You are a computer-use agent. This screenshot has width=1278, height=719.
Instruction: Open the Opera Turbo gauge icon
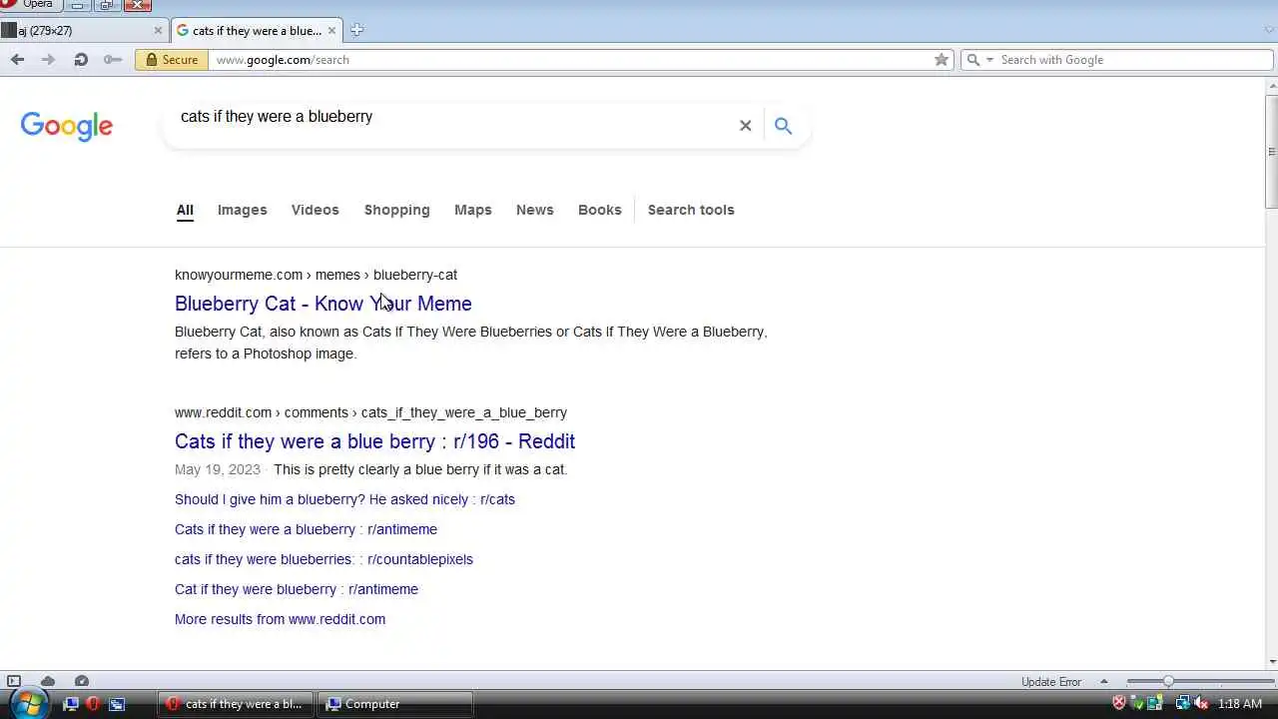point(82,681)
